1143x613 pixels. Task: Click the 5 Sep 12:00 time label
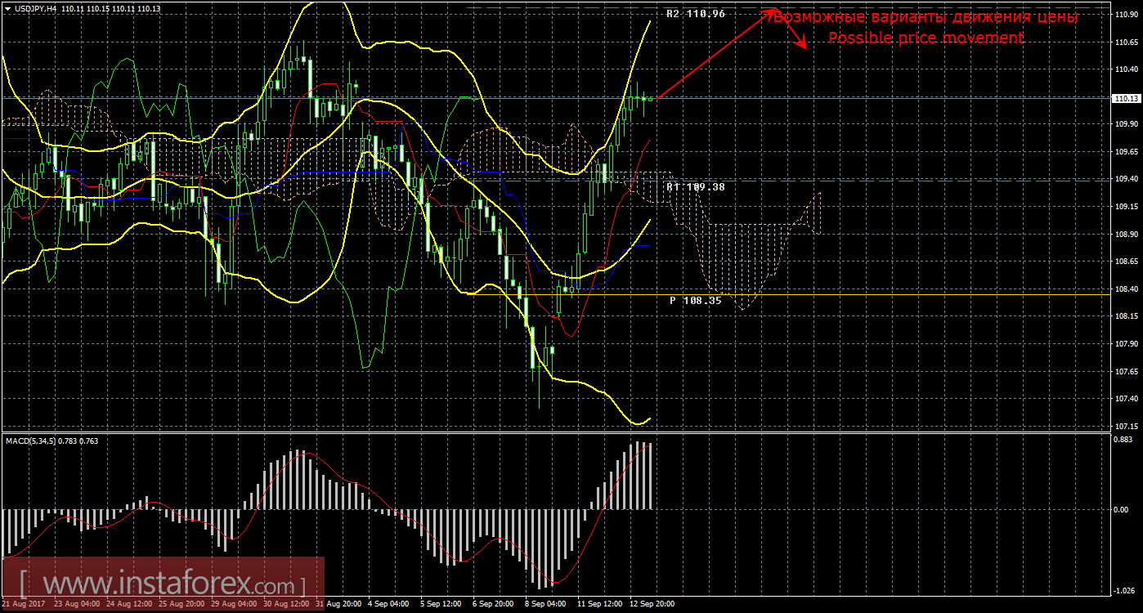(x=439, y=604)
